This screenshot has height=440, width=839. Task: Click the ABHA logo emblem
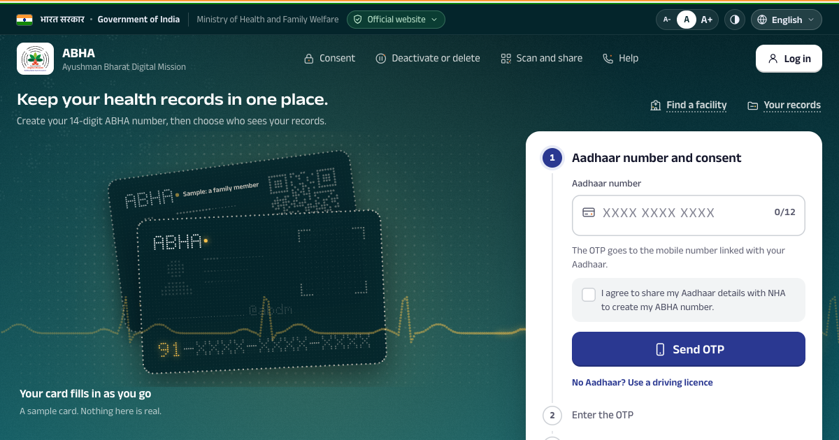point(36,59)
